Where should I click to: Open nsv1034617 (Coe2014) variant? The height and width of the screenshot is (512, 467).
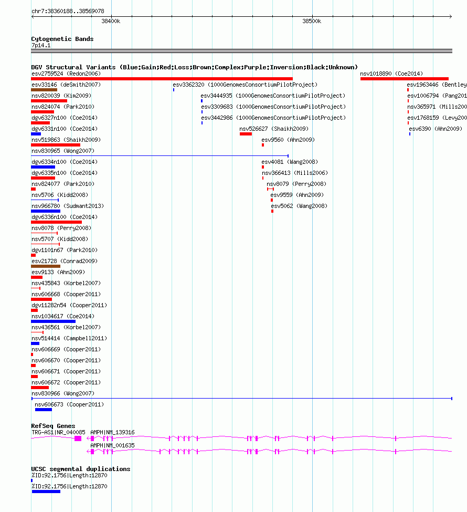(x=63, y=317)
